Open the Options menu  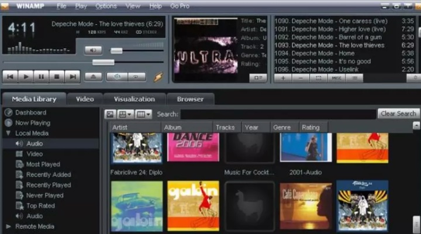[106, 6]
